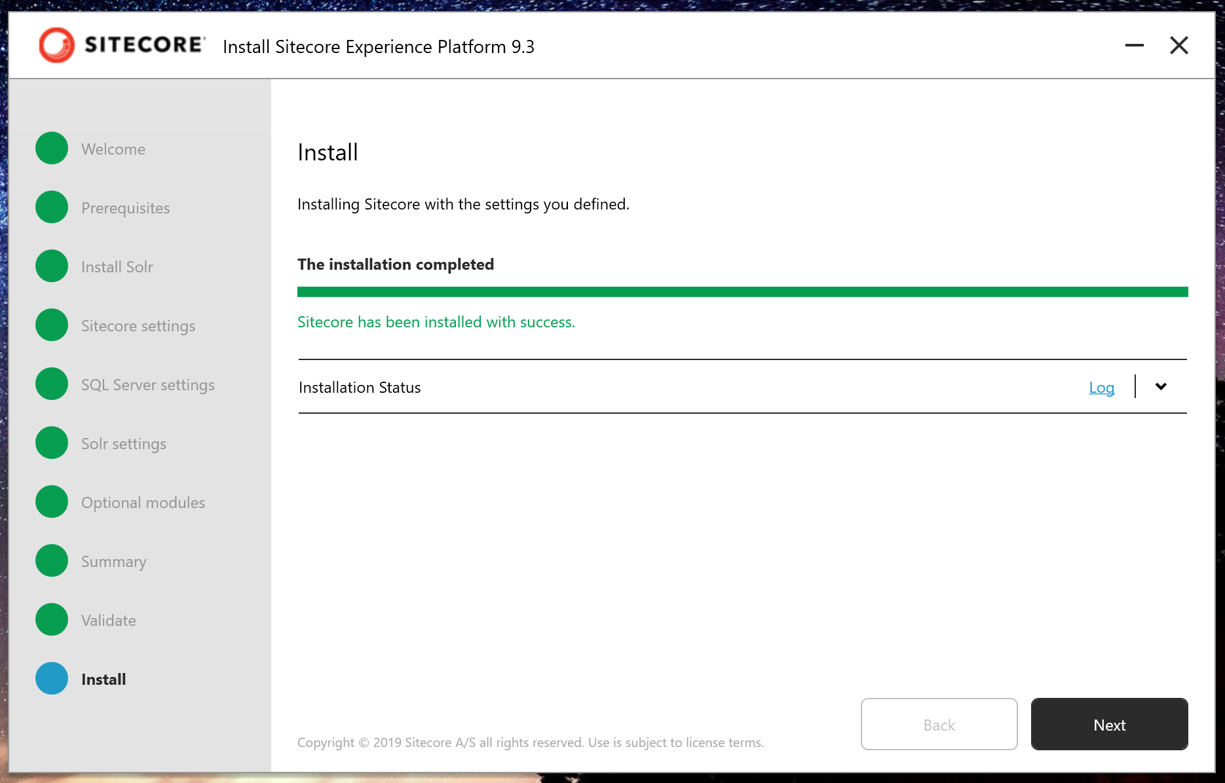Click the green Solr settings step circle

pyautogui.click(x=52, y=443)
